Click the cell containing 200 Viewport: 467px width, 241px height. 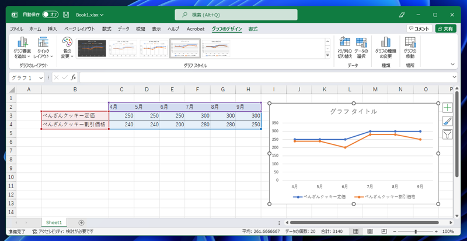click(x=172, y=125)
